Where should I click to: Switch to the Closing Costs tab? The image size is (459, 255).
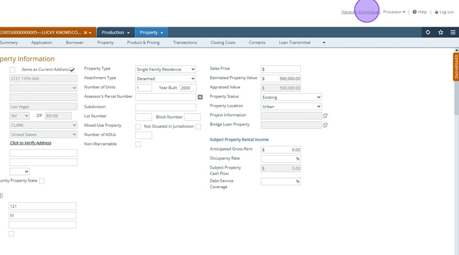click(223, 43)
